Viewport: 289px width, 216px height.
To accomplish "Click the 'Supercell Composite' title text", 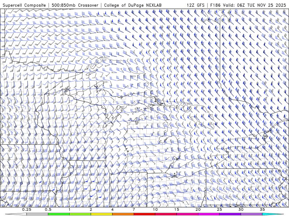I will pos(24,5).
